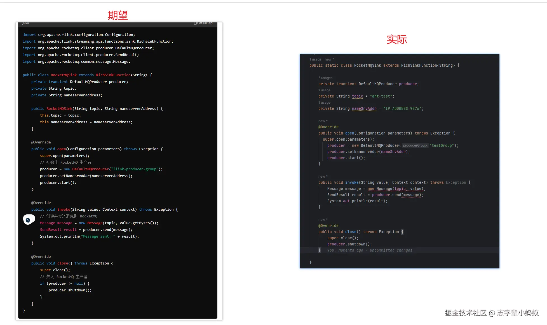Click the 'java' language label in the code header

[x=26, y=23]
